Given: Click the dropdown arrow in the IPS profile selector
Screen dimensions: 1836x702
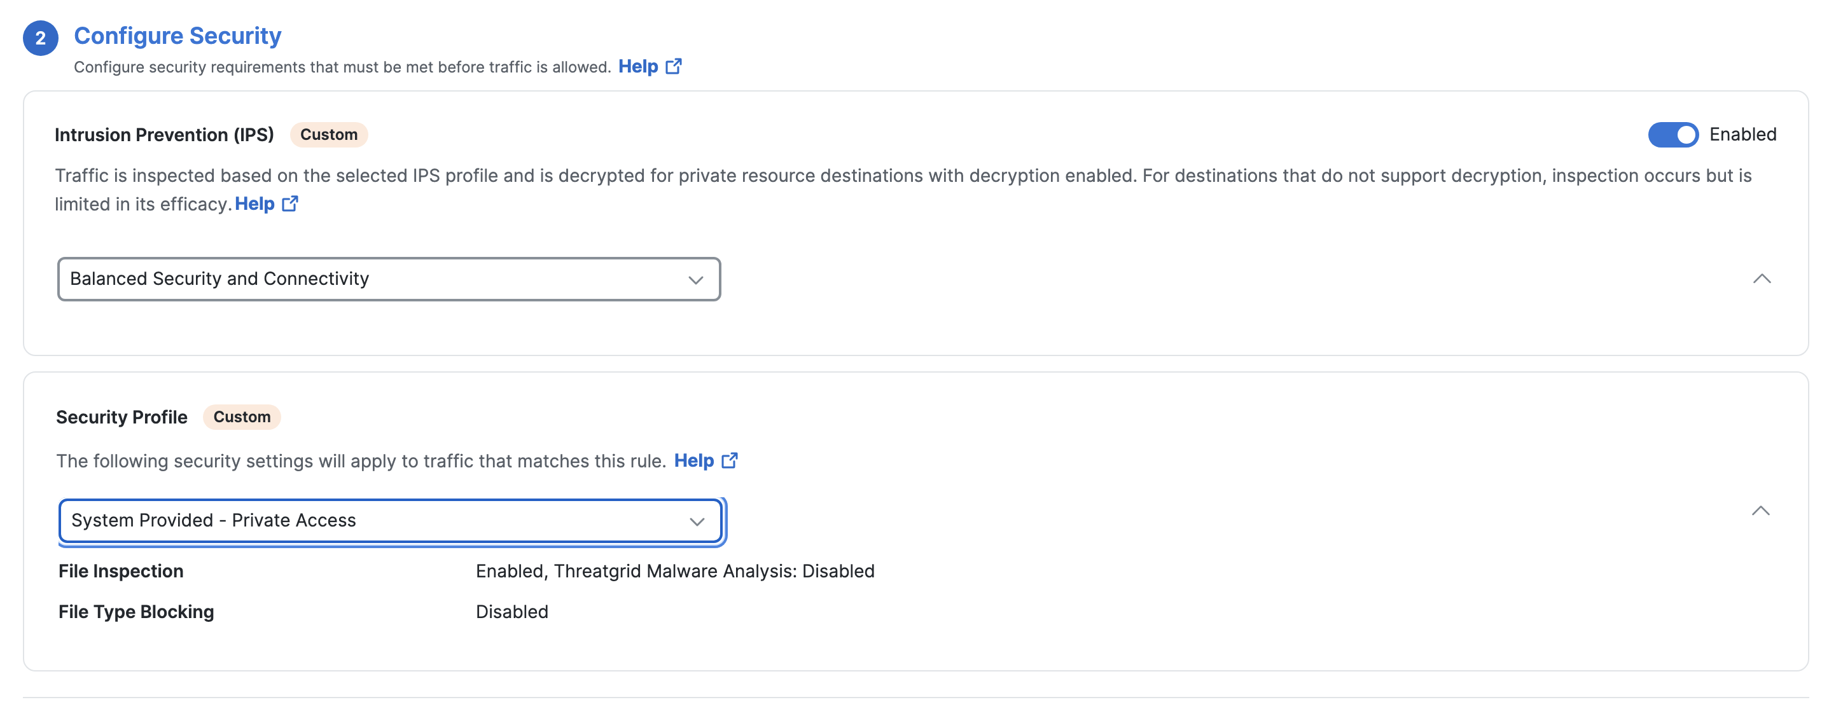Looking at the screenshot, I should (695, 280).
